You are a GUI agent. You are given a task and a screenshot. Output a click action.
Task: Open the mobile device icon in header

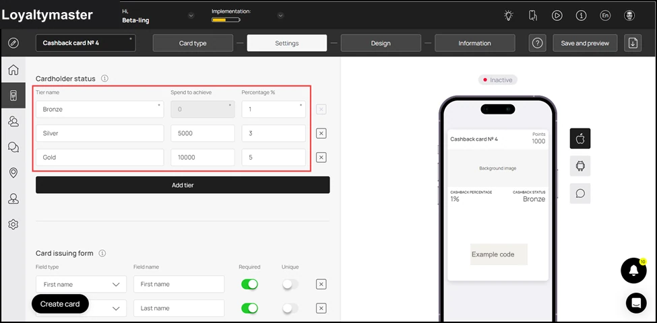pyautogui.click(x=532, y=16)
